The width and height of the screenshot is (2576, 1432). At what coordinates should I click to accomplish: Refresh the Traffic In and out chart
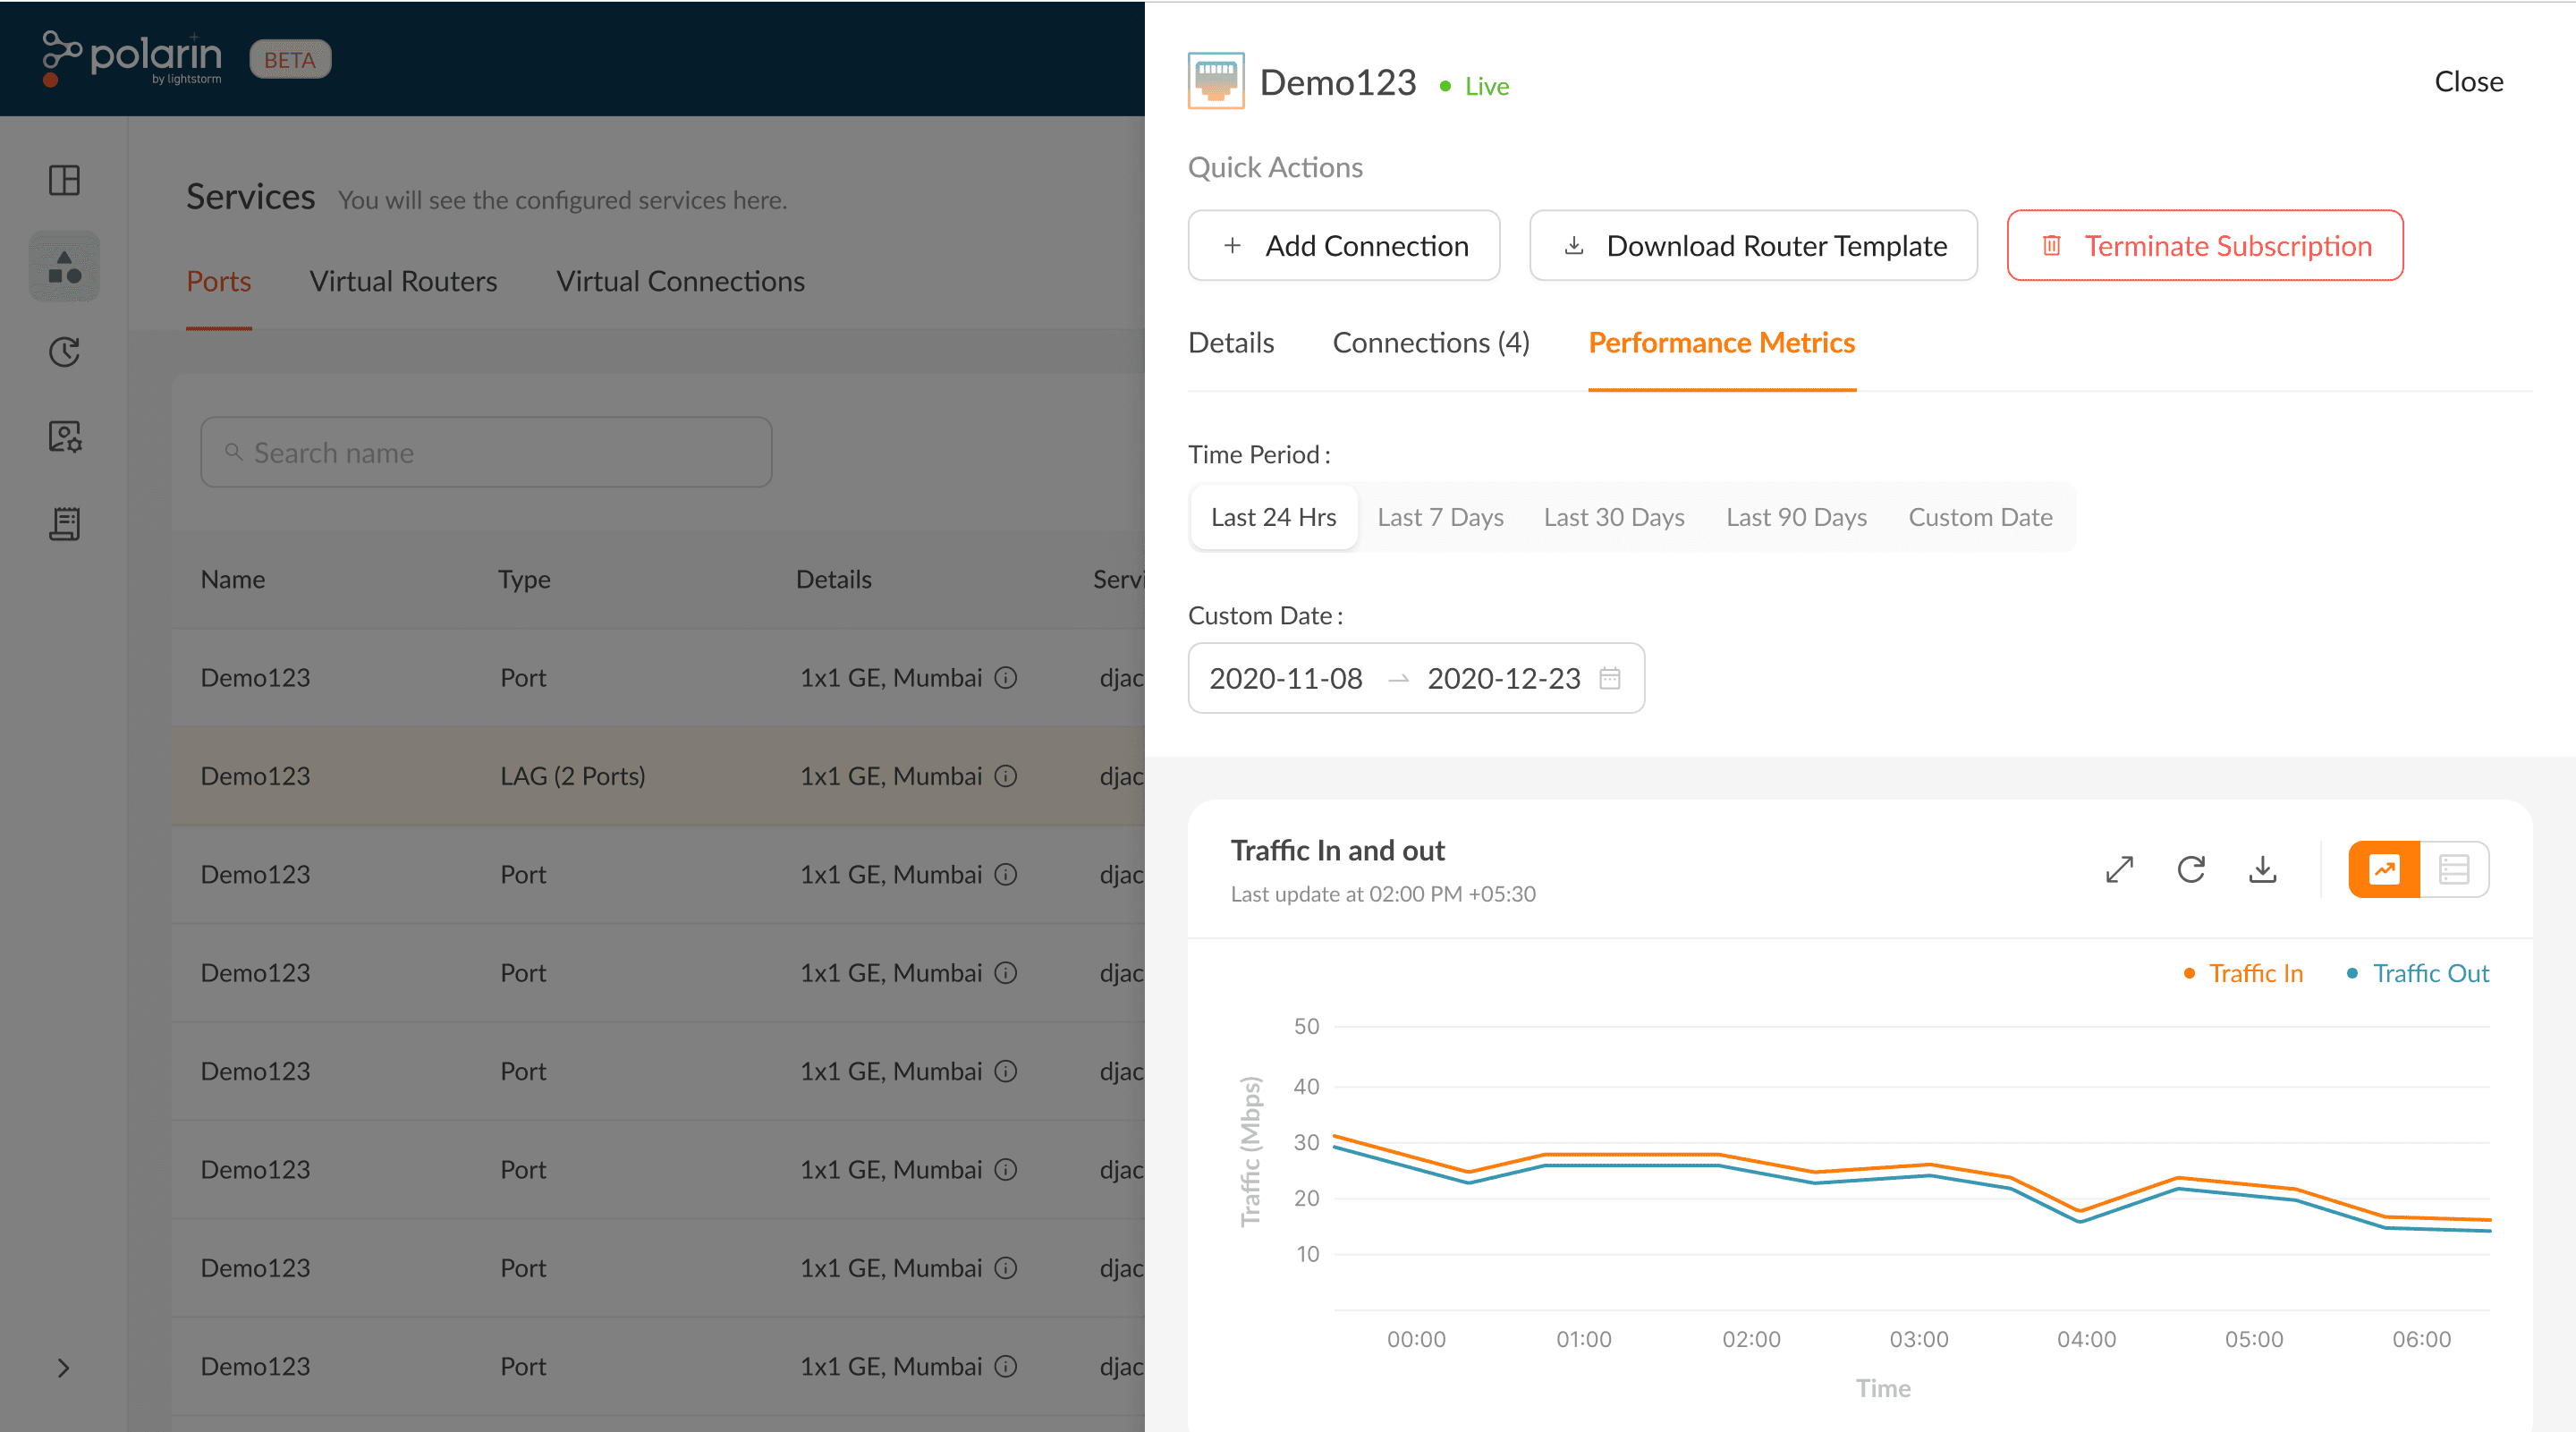click(2191, 870)
